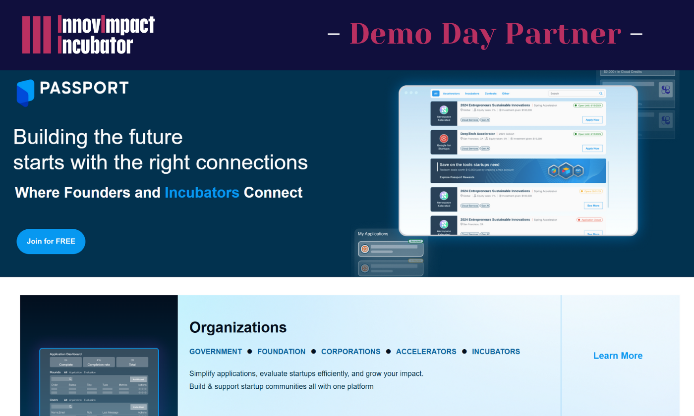Click the Completion rate stat in dashboard preview

pos(99,363)
